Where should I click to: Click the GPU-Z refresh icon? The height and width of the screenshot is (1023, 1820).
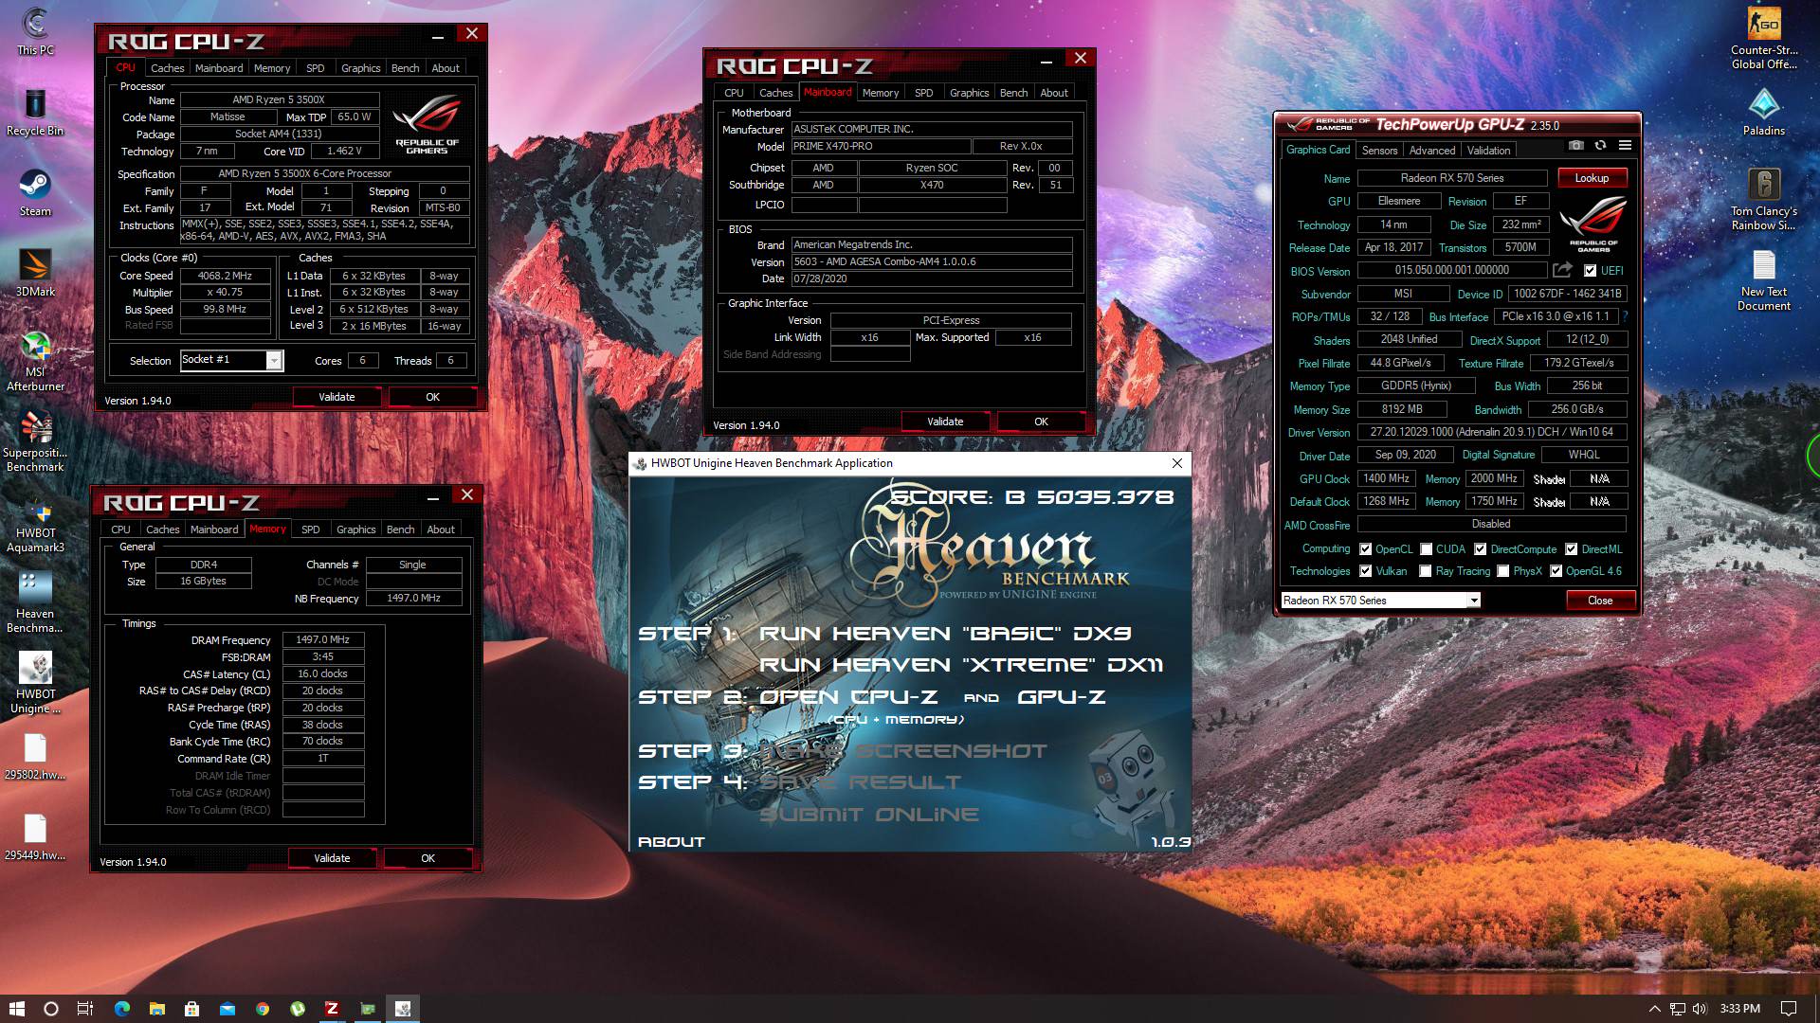click(x=1600, y=146)
